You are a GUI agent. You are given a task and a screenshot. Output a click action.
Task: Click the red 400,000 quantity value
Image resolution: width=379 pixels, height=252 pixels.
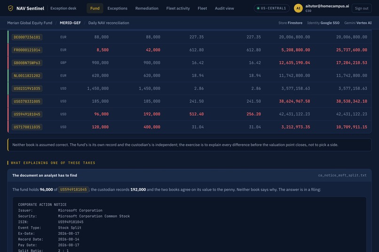pyautogui.click(x=152, y=127)
